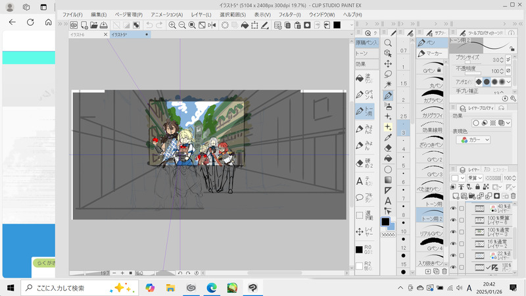
Task: Toggle visibility of the レイヤー 3 layer
Action: click(453, 232)
